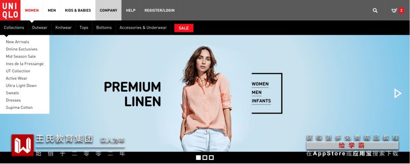
Task: Open the INFANTS link on linen banner
Action: (x=261, y=101)
